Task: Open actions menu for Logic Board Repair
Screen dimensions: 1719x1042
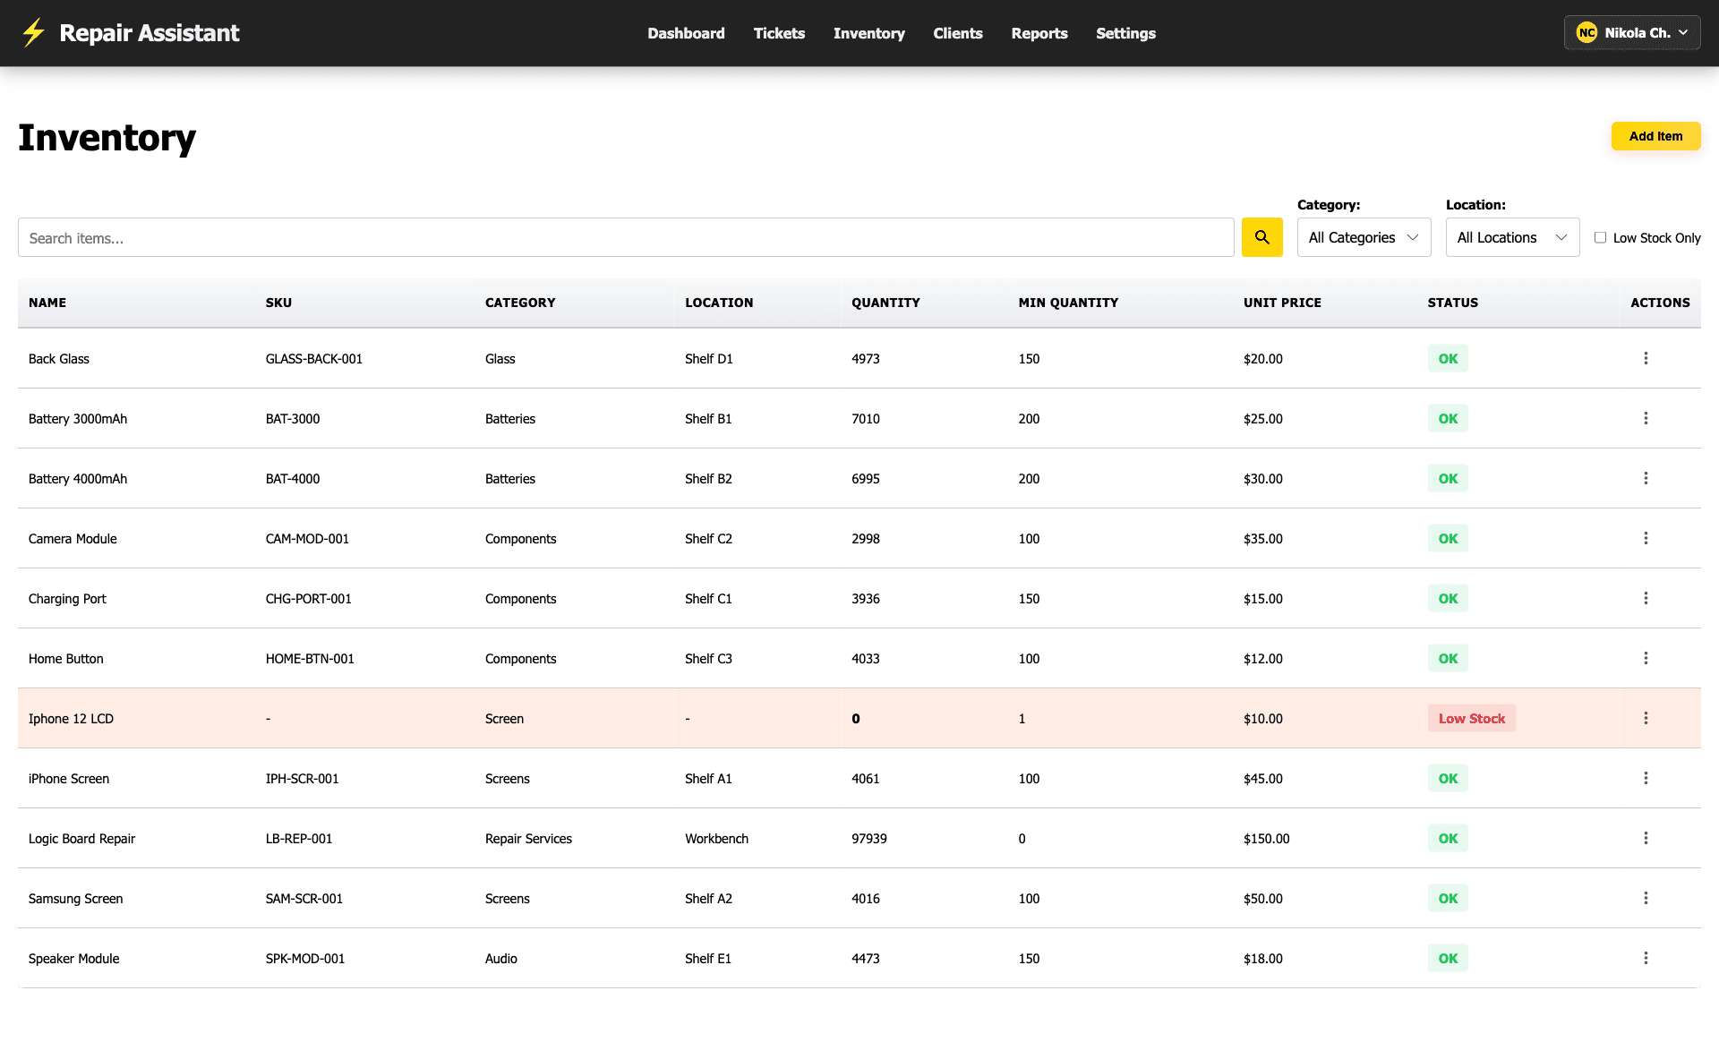Action: 1646,838
